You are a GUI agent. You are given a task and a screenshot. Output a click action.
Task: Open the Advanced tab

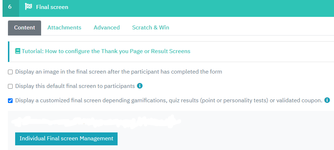(x=107, y=28)
